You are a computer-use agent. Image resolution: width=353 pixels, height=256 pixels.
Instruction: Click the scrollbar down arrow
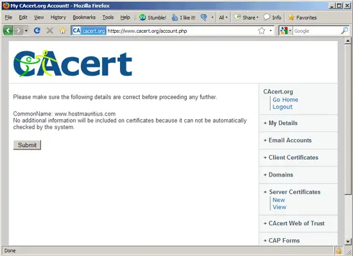point(348,242)
